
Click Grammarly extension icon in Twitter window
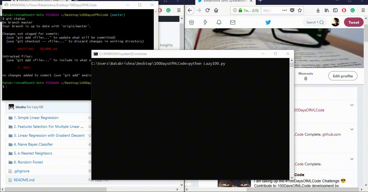click(x=353, y=10)
